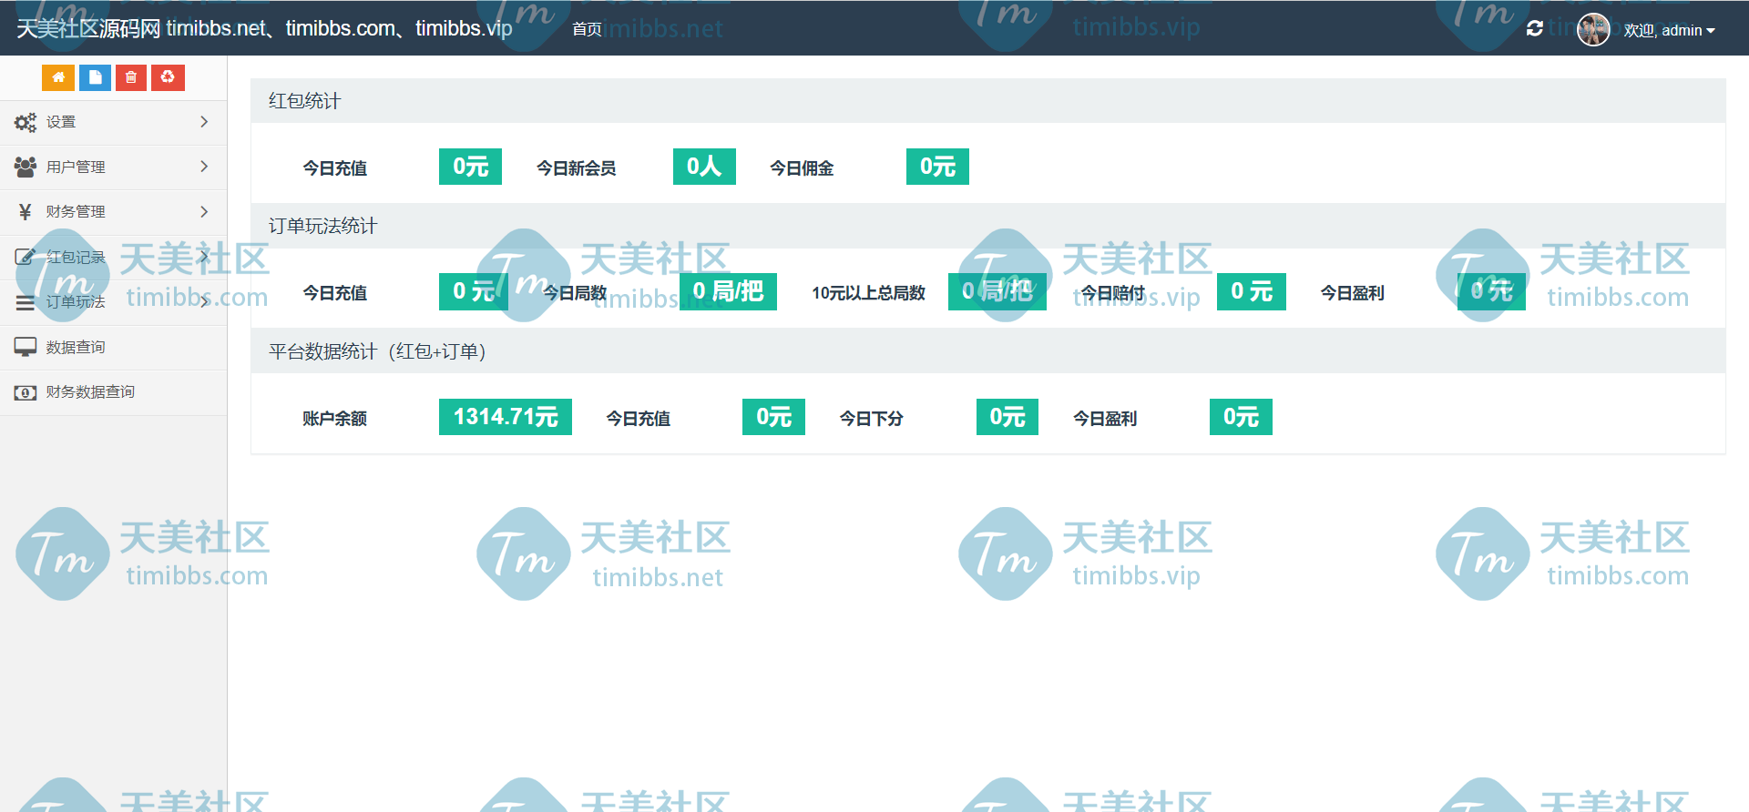This screenshot has width=1749, height=812.
Task: Click the 红包记录 edit icon
Action: pos(26,257)
